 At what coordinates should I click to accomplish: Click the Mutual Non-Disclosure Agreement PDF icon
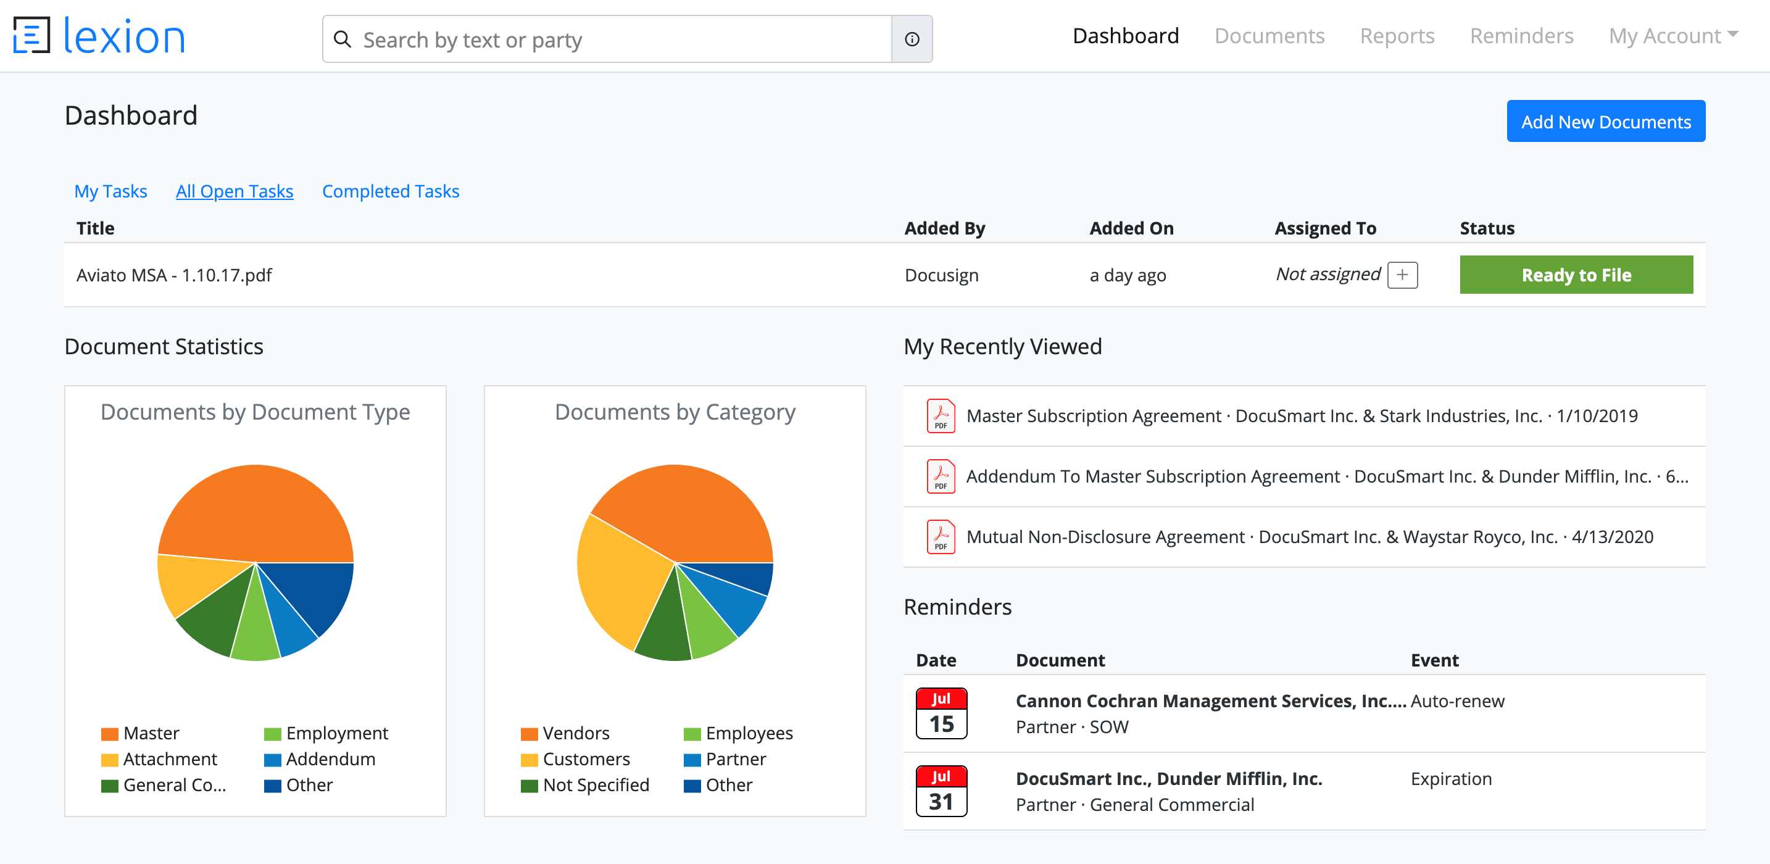940,537
